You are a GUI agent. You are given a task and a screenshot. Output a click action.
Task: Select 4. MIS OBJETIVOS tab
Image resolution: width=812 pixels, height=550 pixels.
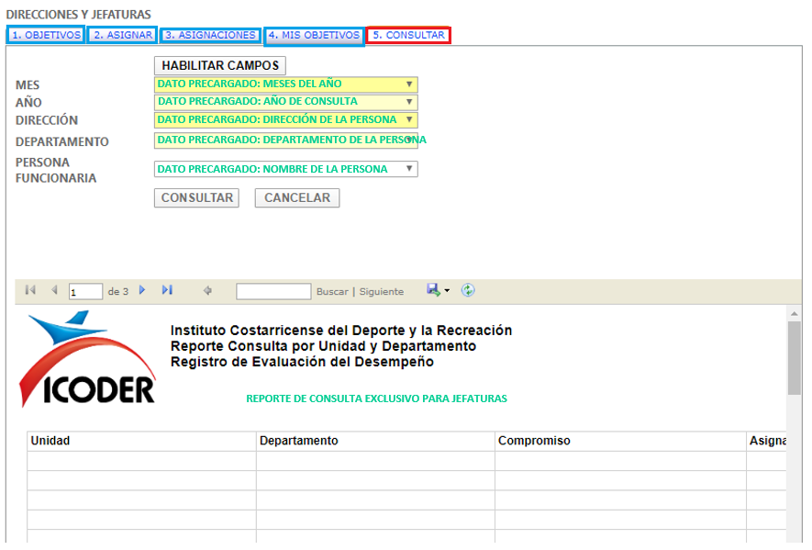point(314,36)
